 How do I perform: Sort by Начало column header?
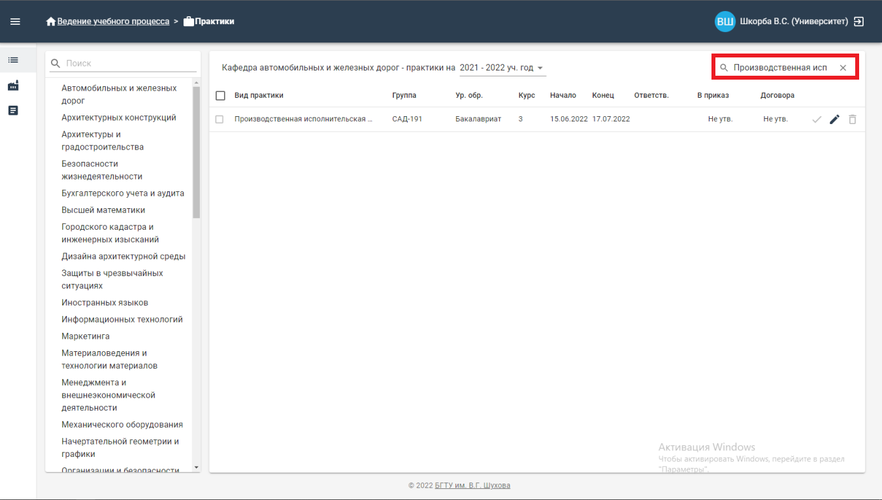point(563,95)
